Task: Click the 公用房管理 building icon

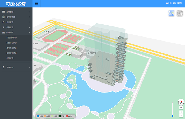Action: tap(3, 17)
